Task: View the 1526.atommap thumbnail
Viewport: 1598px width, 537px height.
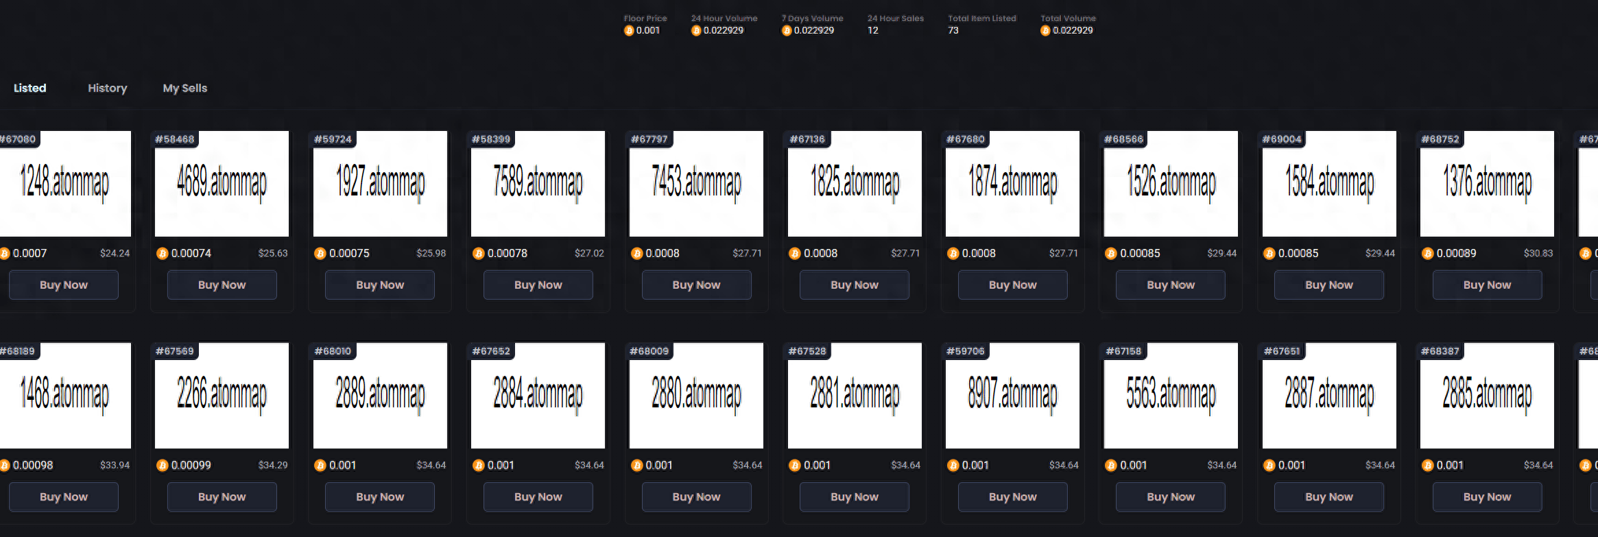Action: click(x=1171, y=184)
